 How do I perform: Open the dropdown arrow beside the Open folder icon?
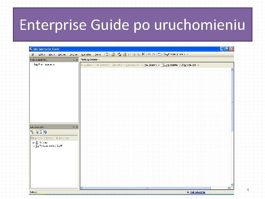coord(116,55)
